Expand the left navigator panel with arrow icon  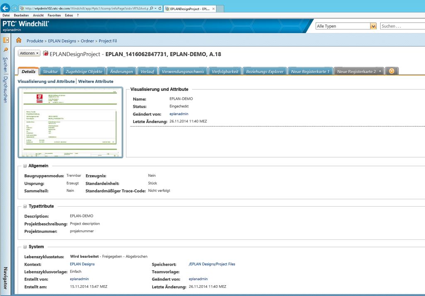point(6,40)
